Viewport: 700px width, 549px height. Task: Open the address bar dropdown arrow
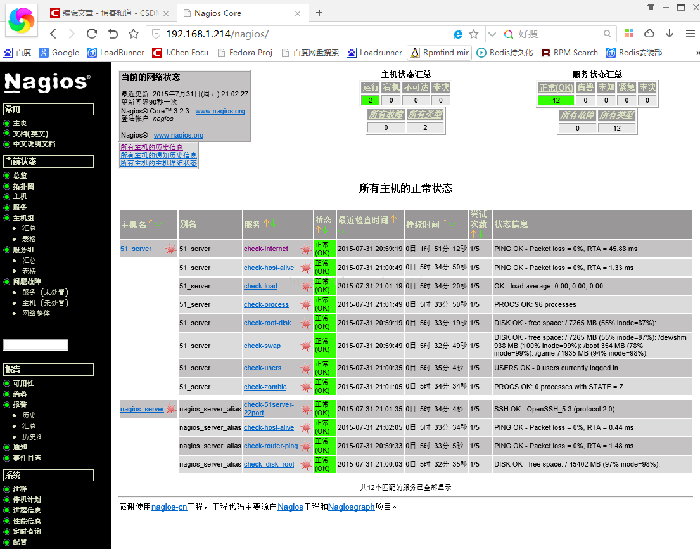(492, 34)
